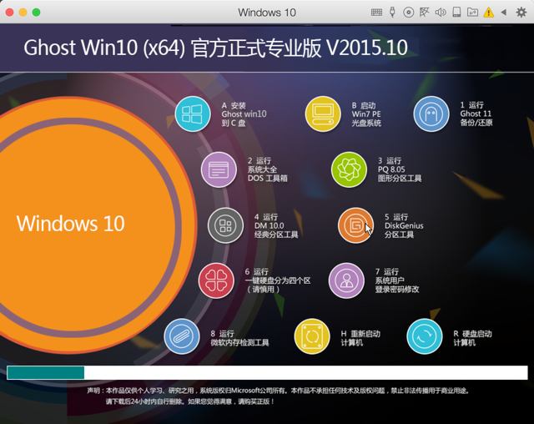Click the Ghost Win10 (x64) title heading
The image size is (534, 424).
click(x=215, y=48)
